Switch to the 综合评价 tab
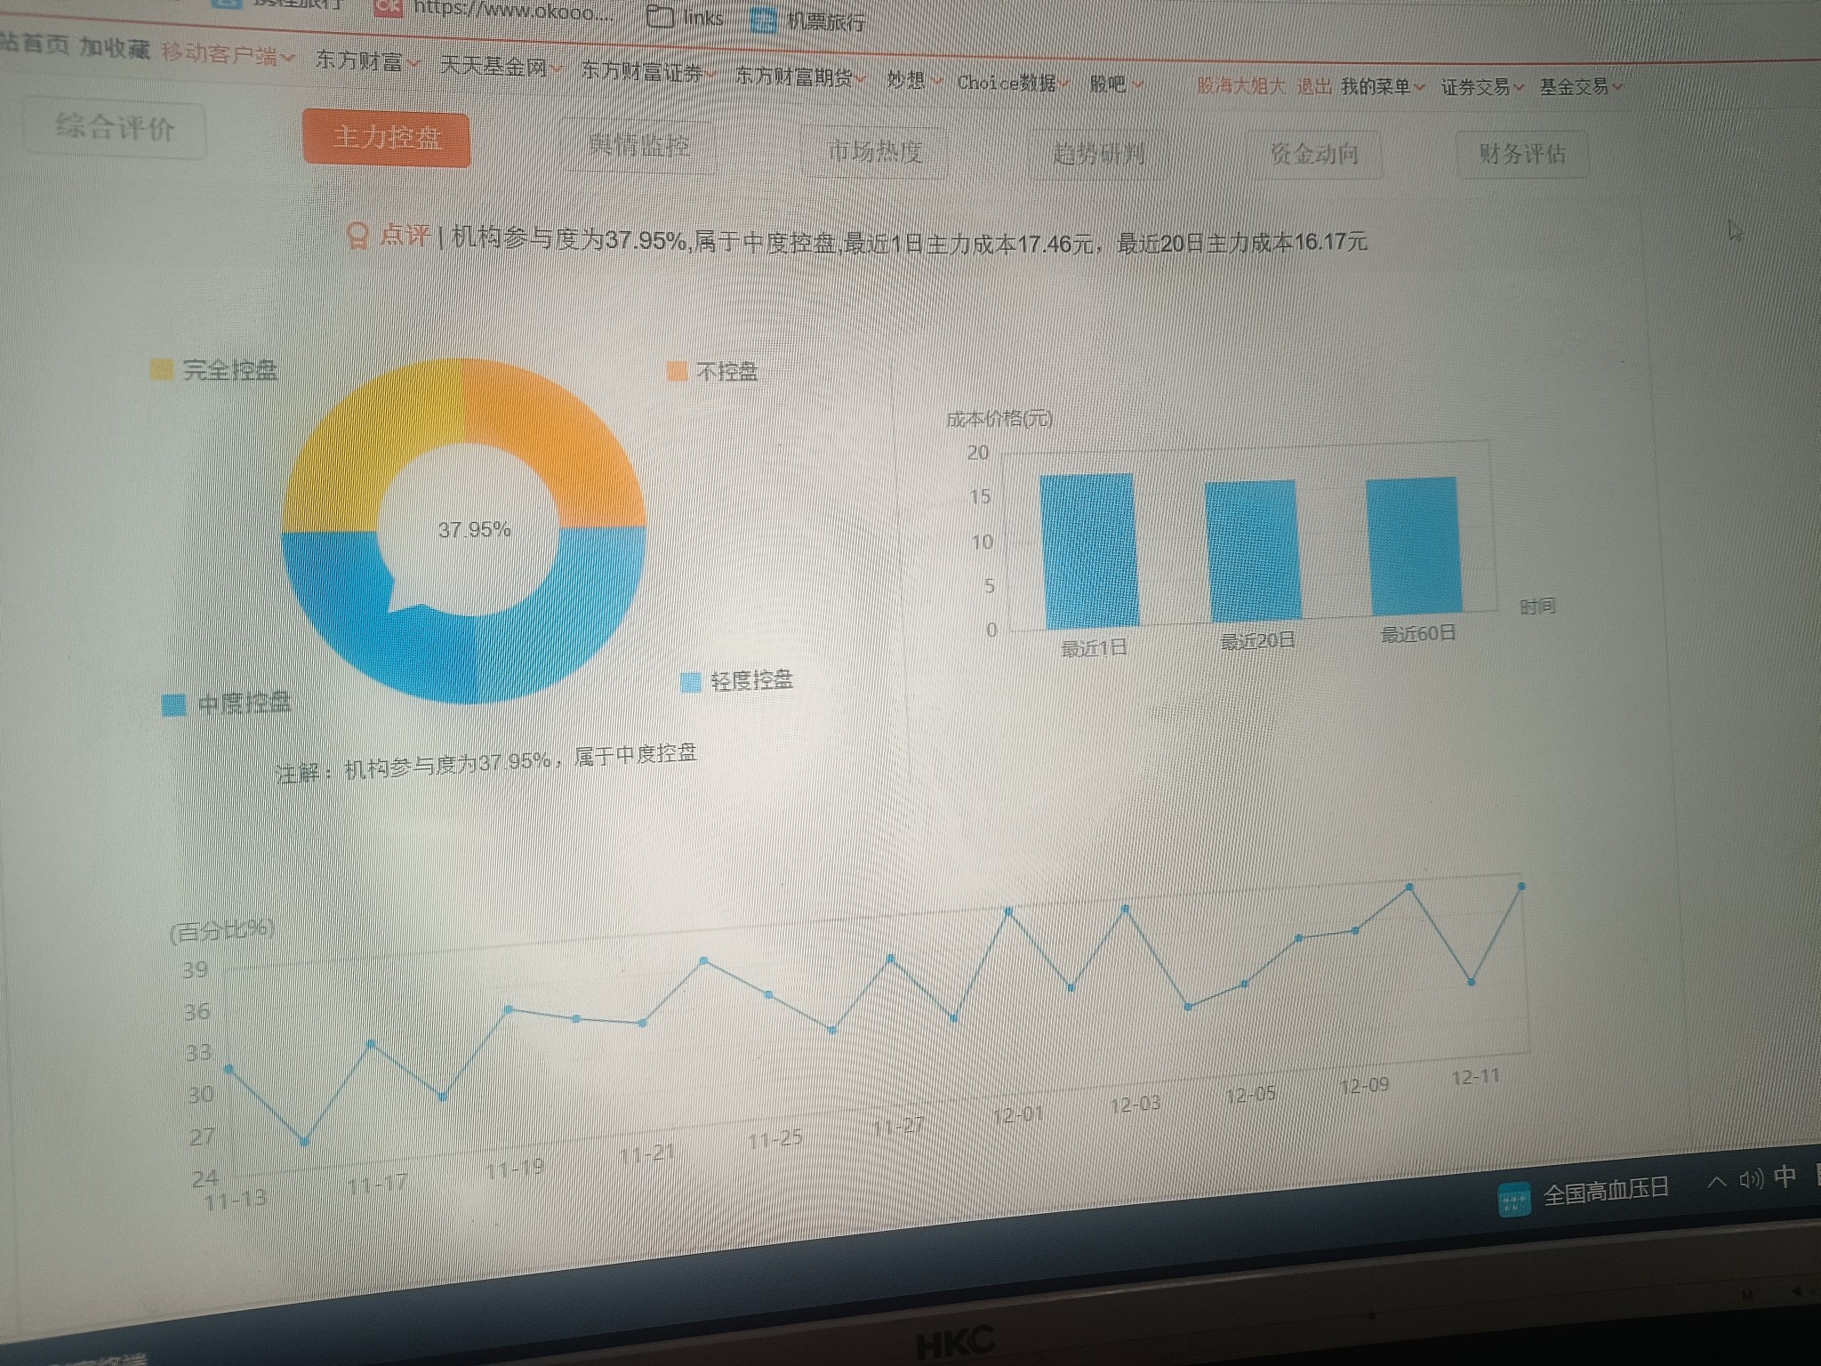This screenshot has width=1821, height=1366. point(115,129)
